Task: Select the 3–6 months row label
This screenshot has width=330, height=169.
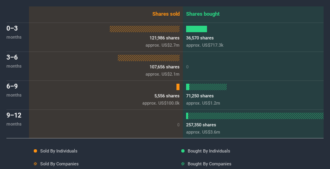Action: point(14,61)
